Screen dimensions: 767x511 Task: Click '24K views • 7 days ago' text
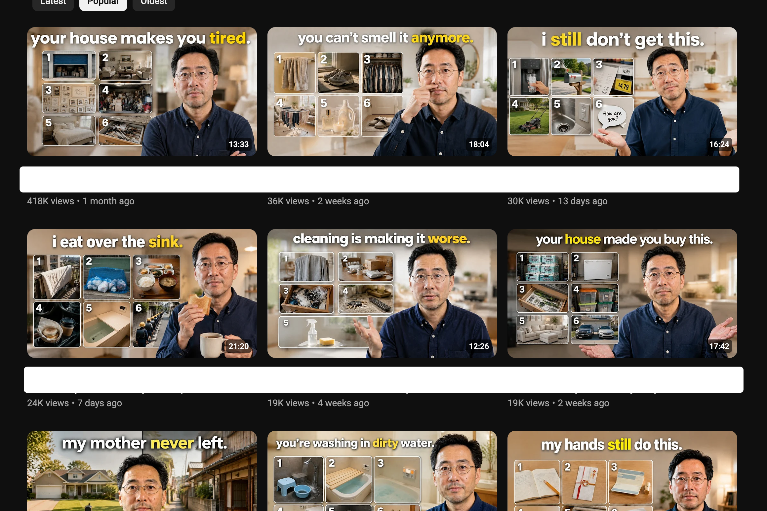[x=74, y=403]
